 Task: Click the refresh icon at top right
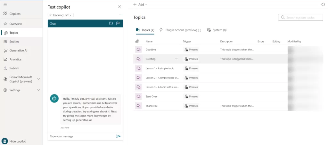(323, 4)
